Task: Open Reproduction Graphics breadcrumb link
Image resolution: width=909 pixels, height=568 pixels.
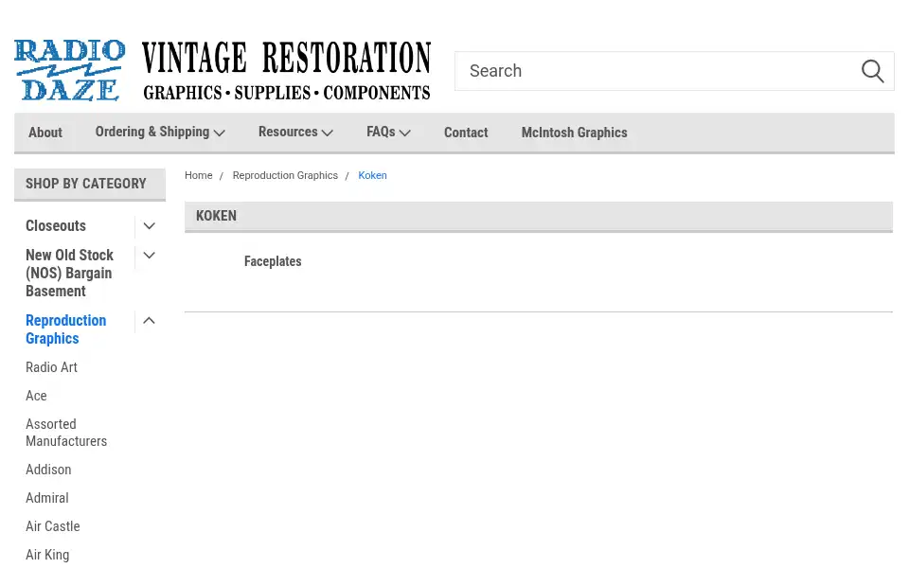Action: pyautogui.click(x=285, y=175)
